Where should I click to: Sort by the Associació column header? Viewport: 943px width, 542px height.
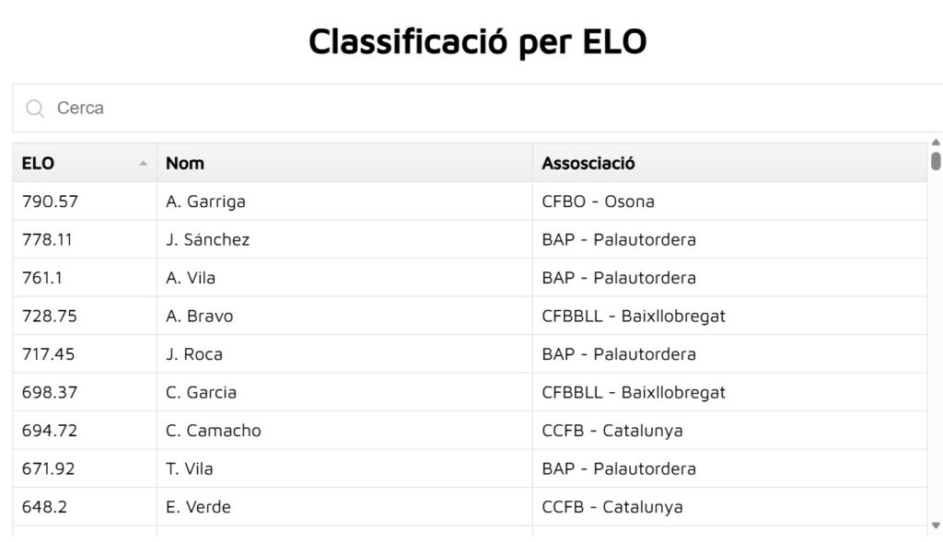588,164
